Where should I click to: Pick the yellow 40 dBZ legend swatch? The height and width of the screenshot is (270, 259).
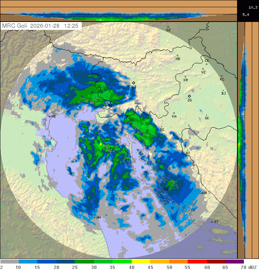point(141,262)
